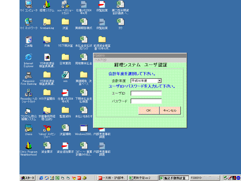This screenshot has width=241, height=181.
Task: Open the 日常業務 folder on desktop
Action: pyautogui.click(x=65, y=58)
